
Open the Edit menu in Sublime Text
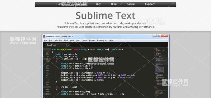[51, 40]
